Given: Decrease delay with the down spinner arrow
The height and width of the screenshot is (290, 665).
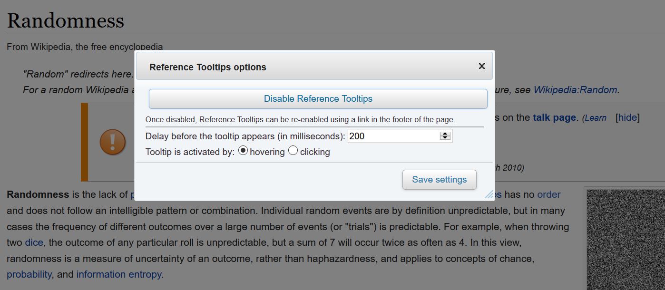Looking at the screenshot, I should click(445, 139).
